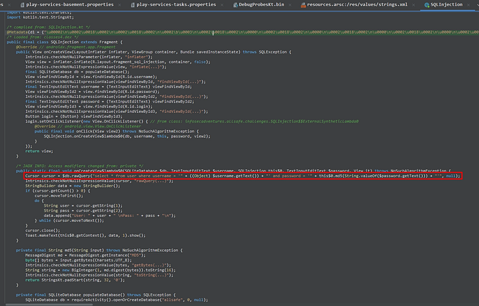Click 'checkNotNullParameter(inflater' statement

point(88,57)
